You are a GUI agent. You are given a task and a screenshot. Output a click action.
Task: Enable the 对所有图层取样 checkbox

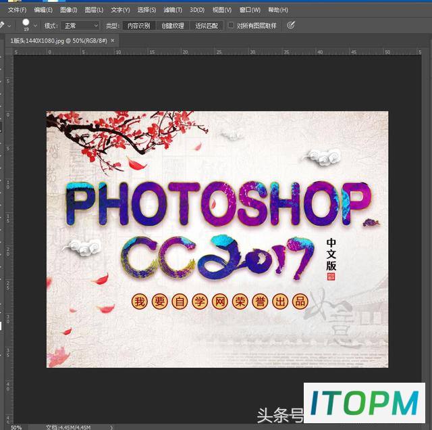(x=231, y=26)
